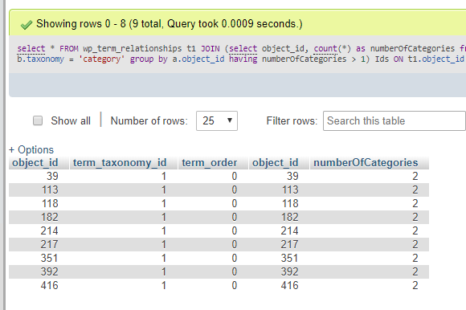
Task: Click the count function keyword in query
Action: [x=325, y=48]
